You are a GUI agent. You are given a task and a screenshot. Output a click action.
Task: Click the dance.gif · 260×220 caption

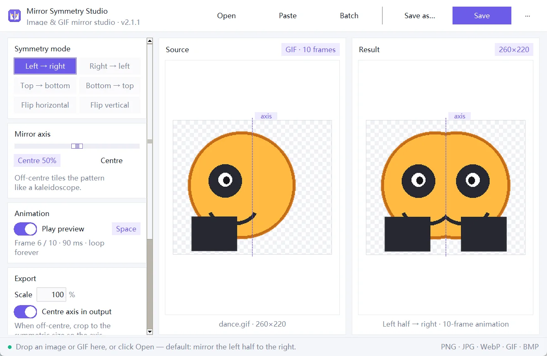[x=252, y=324]
